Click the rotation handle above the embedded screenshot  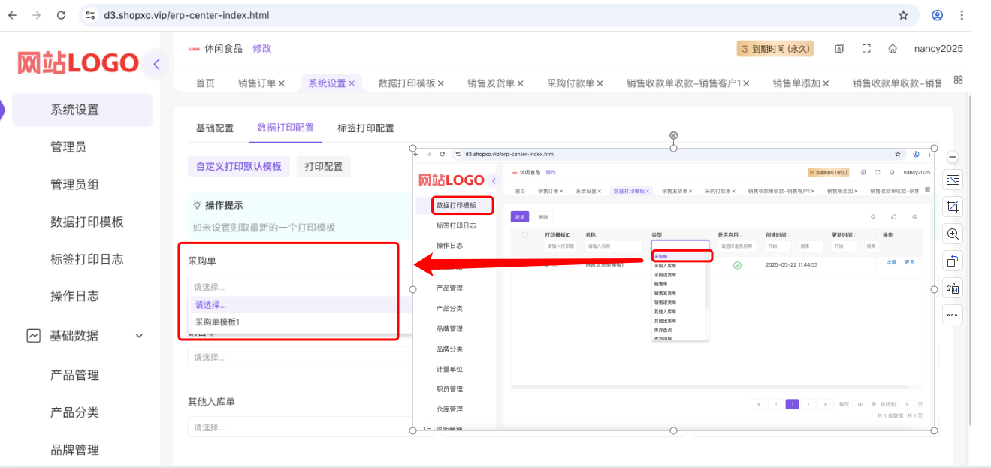674,136
